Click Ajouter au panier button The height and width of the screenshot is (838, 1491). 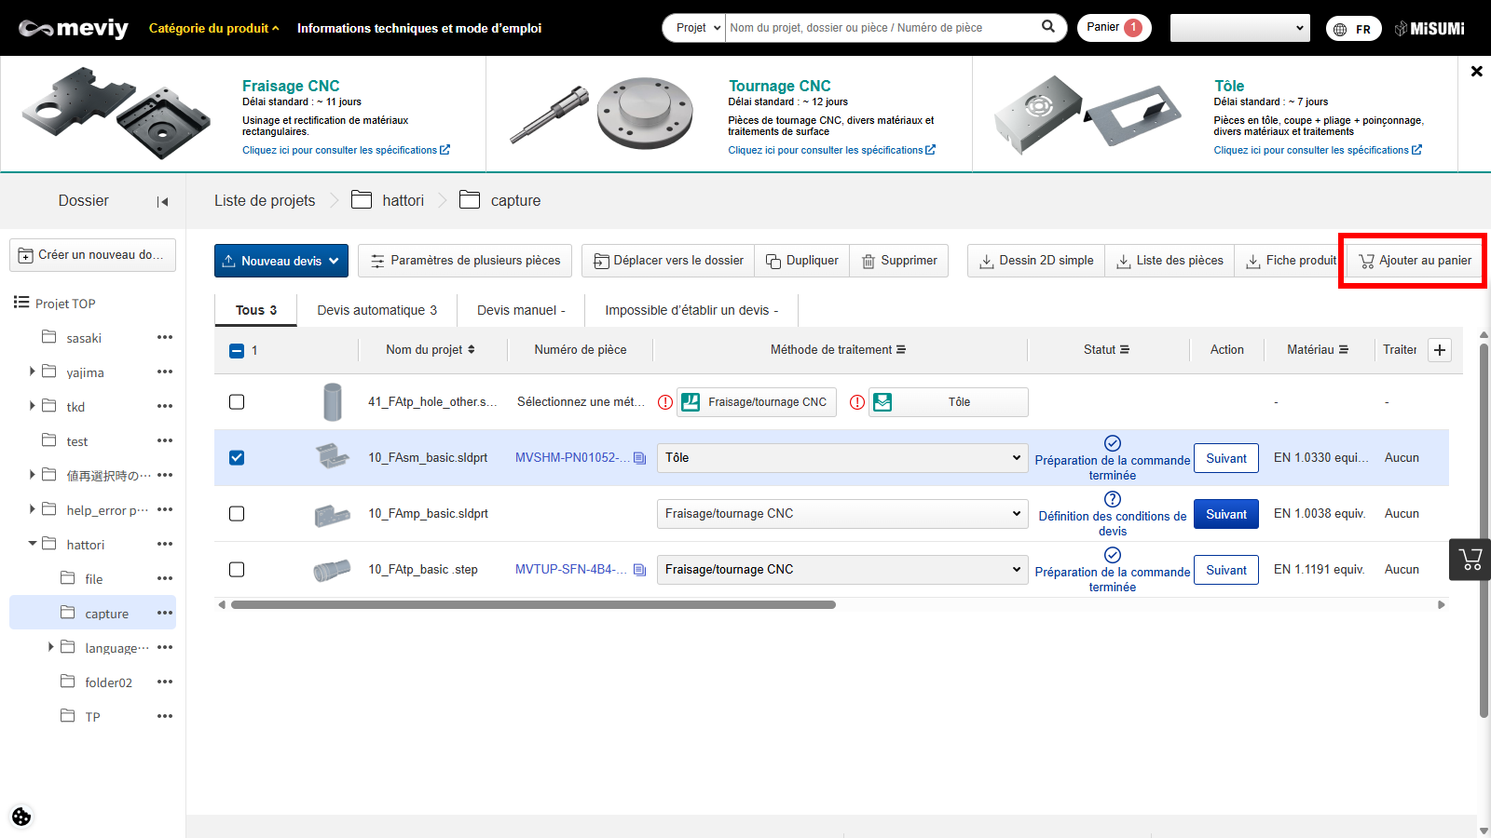(x=1415, y=261)
